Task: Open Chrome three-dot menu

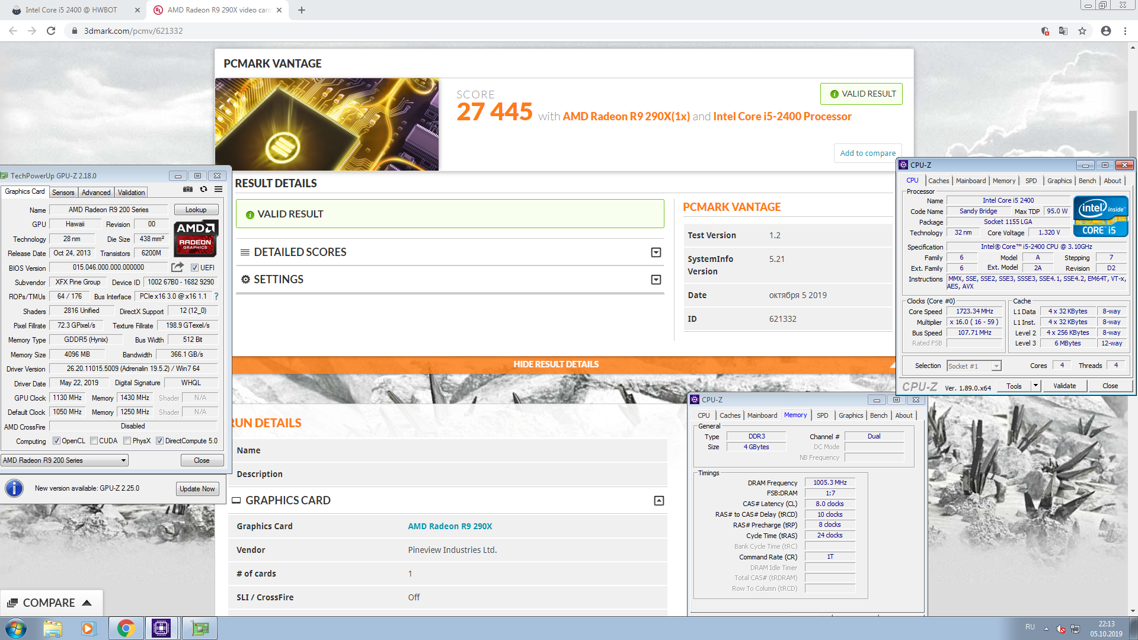Action: coord(1125,31)
